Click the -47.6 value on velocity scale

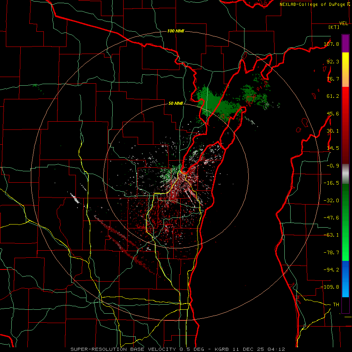[x=331, y=218]
